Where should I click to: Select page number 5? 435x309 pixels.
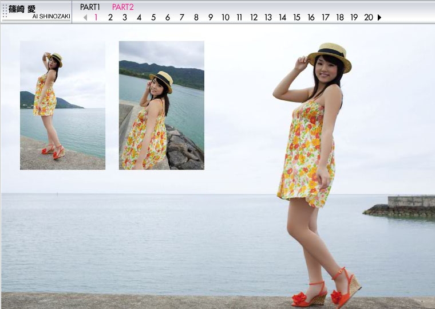coord(153,17)
